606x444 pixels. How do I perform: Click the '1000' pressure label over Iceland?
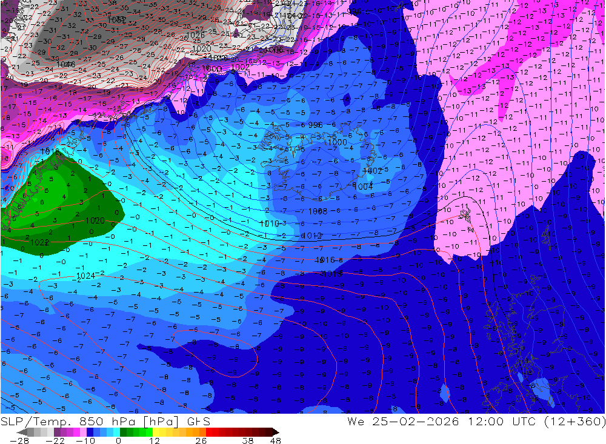point(338,142)
